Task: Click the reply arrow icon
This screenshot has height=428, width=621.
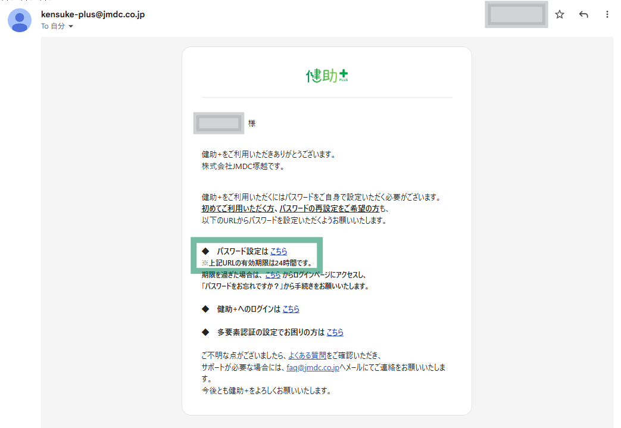Action: click(583, 15)
